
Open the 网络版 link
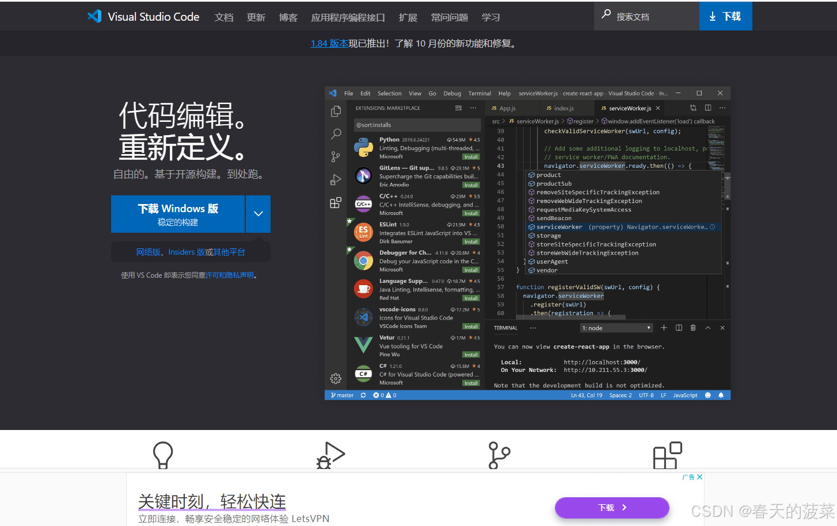point(148,252)
